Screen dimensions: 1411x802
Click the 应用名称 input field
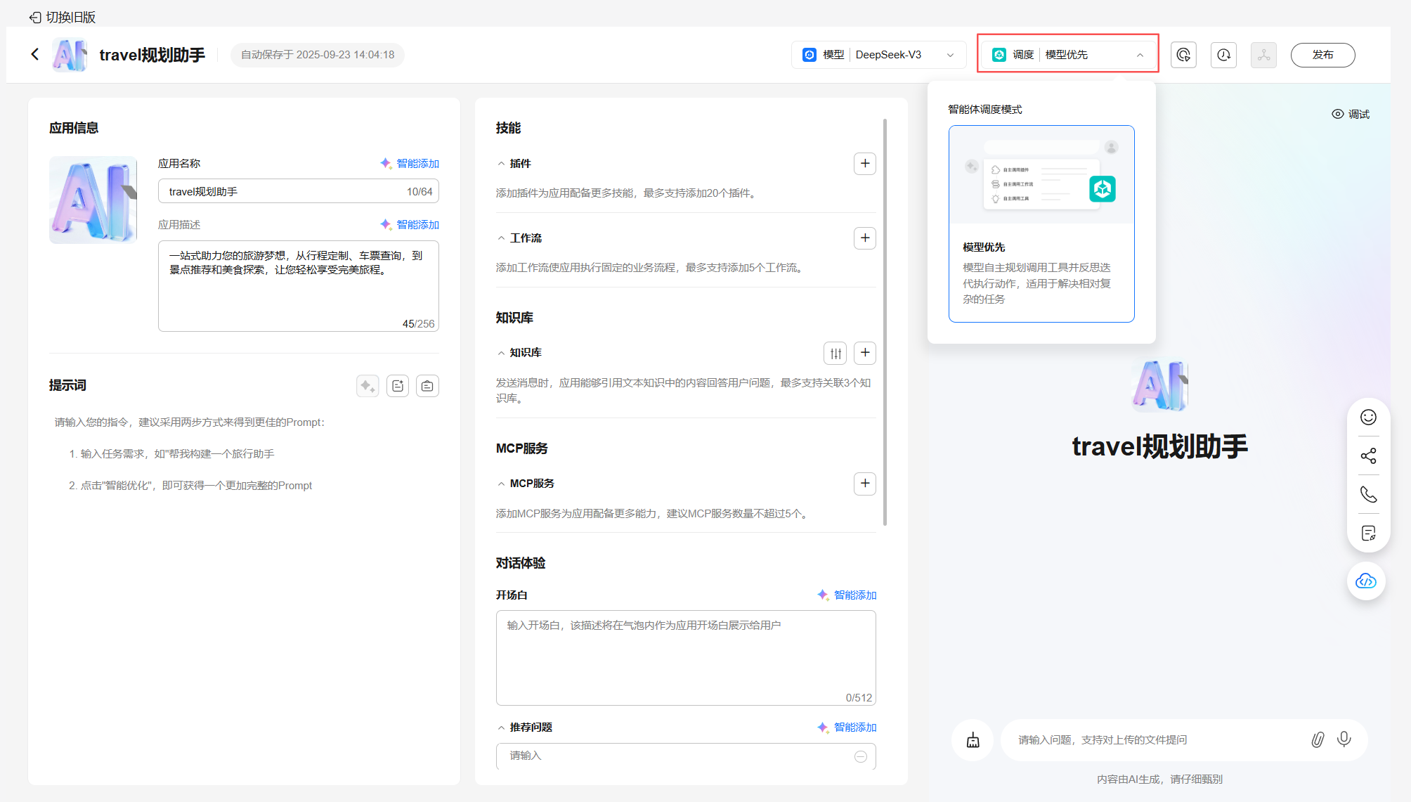pyautogui.click(x=281, y=192)
